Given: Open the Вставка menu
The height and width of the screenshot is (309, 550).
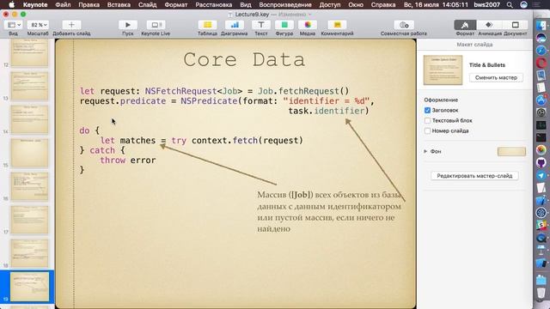Looking at the screenshot, I should 119,5.
